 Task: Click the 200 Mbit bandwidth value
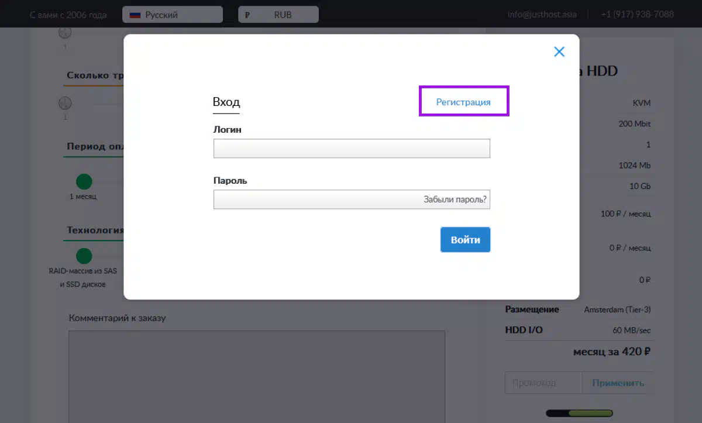click(635, 124)
